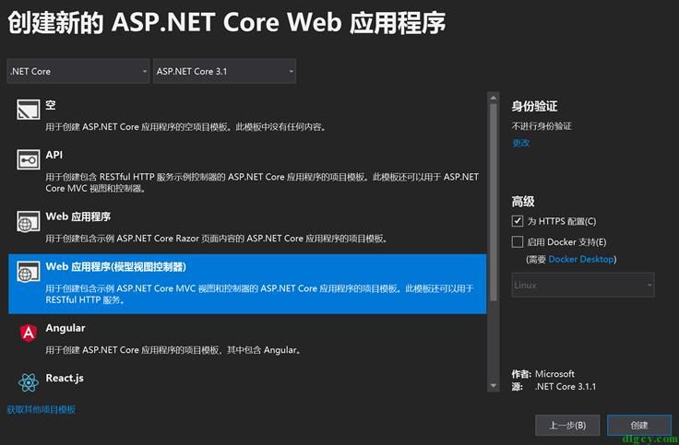Open the .NET Core framework dropdown
This screenshot has width=679, height=445.
pos(77,71)
